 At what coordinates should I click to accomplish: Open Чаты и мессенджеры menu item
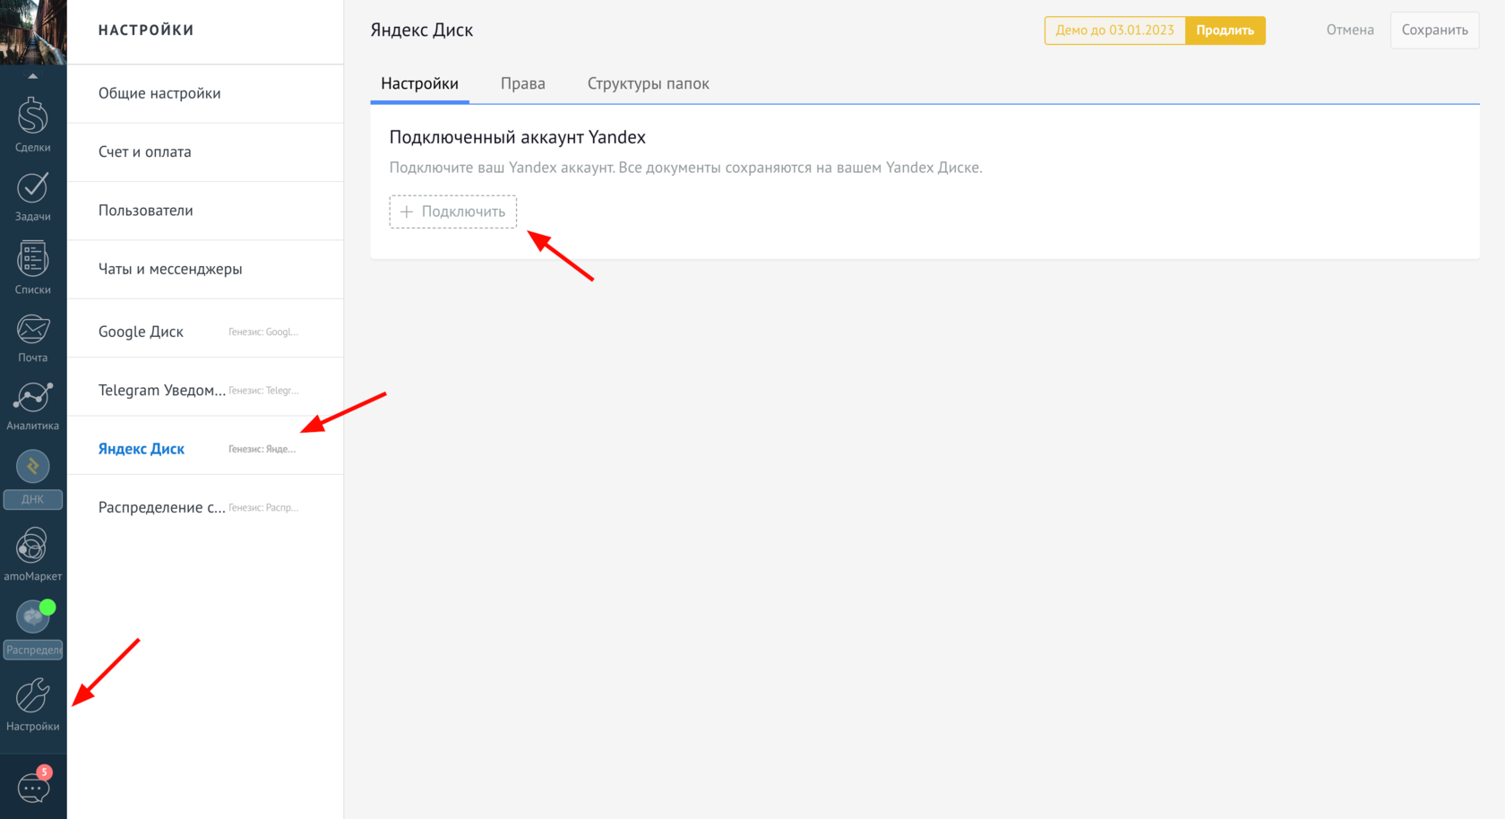[205, 269]
